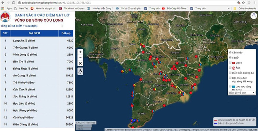Viewport: 258px width, 131px height.
Task: Select Sóc Trăng (4 điểm) row
Action: tap(37, 96)
